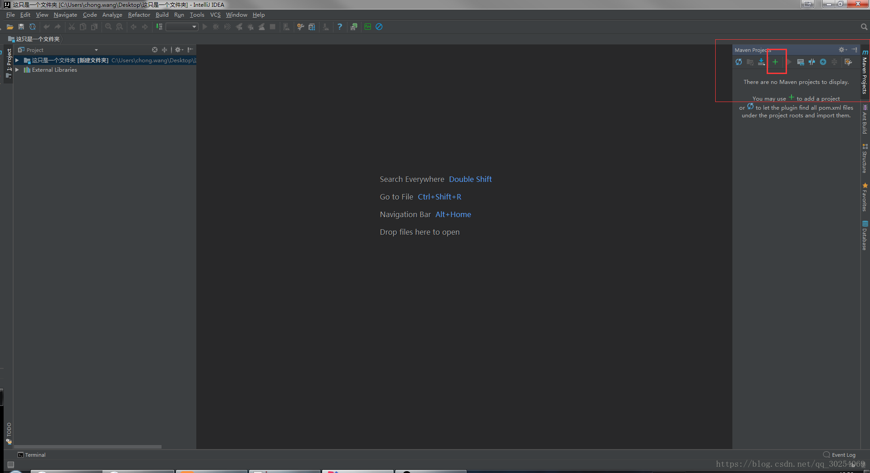Collapse all in Project panel

[x=165, y=50]
